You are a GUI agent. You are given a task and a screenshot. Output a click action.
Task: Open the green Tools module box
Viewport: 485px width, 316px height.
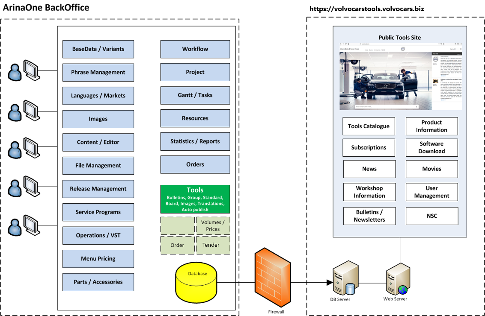pos(195,199)
